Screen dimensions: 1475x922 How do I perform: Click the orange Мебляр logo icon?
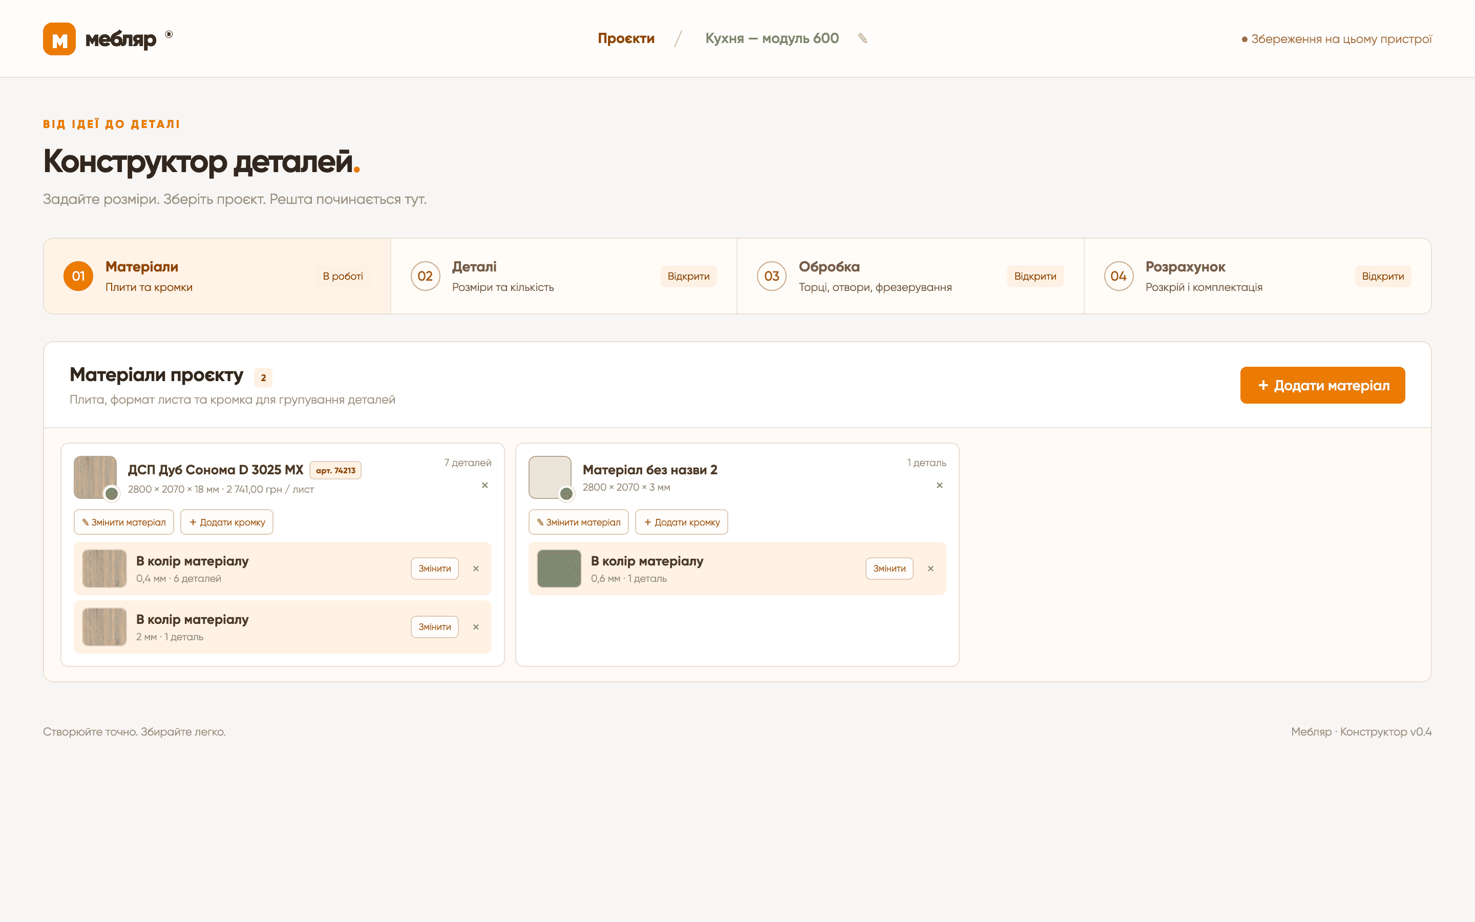[x=59, y=39]
